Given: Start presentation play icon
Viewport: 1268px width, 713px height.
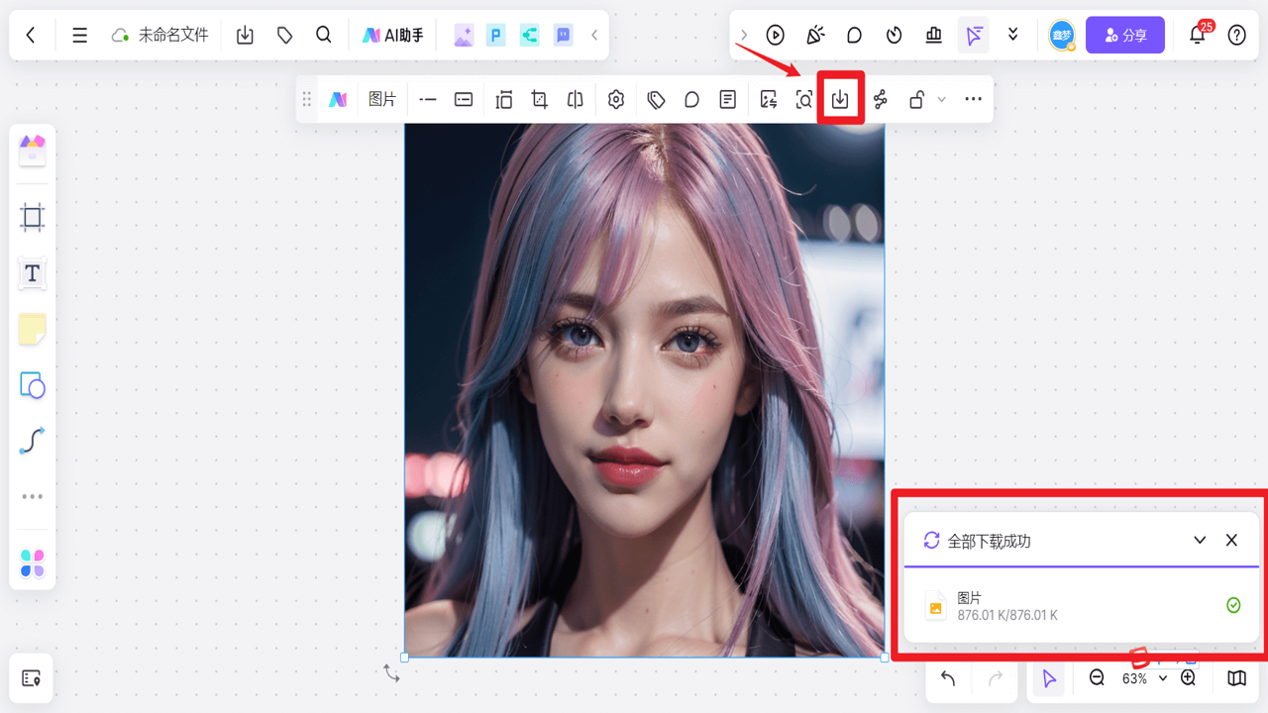Looking at the screenshot, I should [x=776, y=35].
